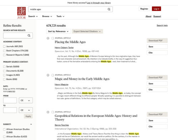This screenshot has height=140, width=178.
Task: Follow Log in through your library link
Action: [99, 3]
